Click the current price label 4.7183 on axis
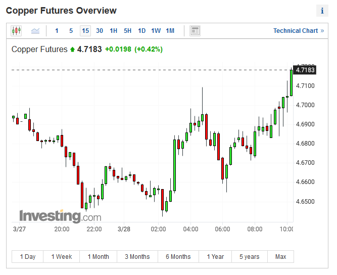The image size is (337, 275). click(x=305, y=70)
